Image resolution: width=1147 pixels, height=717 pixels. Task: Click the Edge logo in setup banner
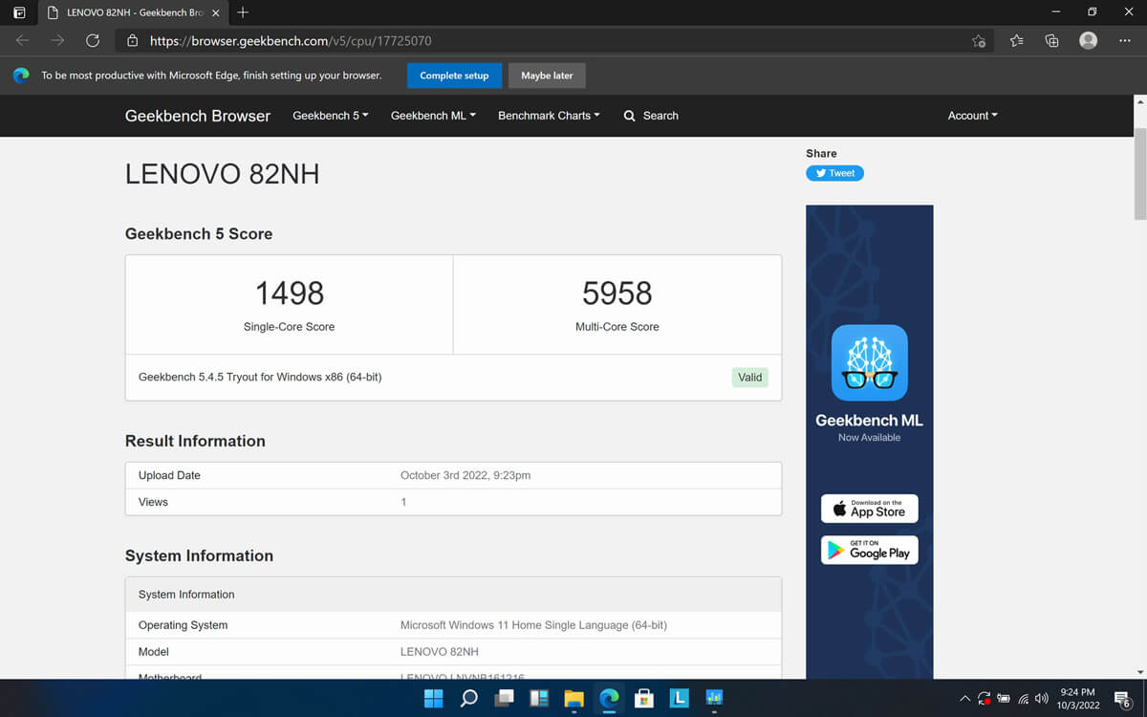(21, 76)
